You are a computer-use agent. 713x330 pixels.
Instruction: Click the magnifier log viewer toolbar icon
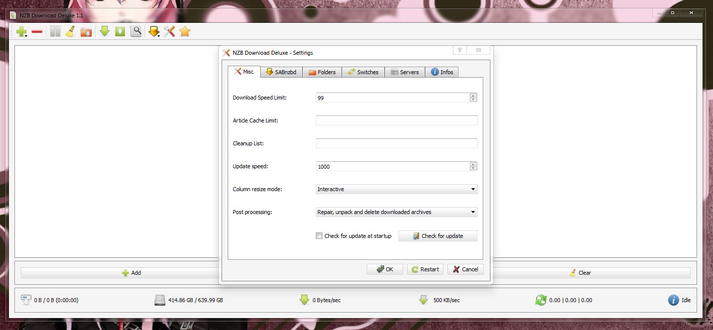pyautogui.click(x=136, y=32)
